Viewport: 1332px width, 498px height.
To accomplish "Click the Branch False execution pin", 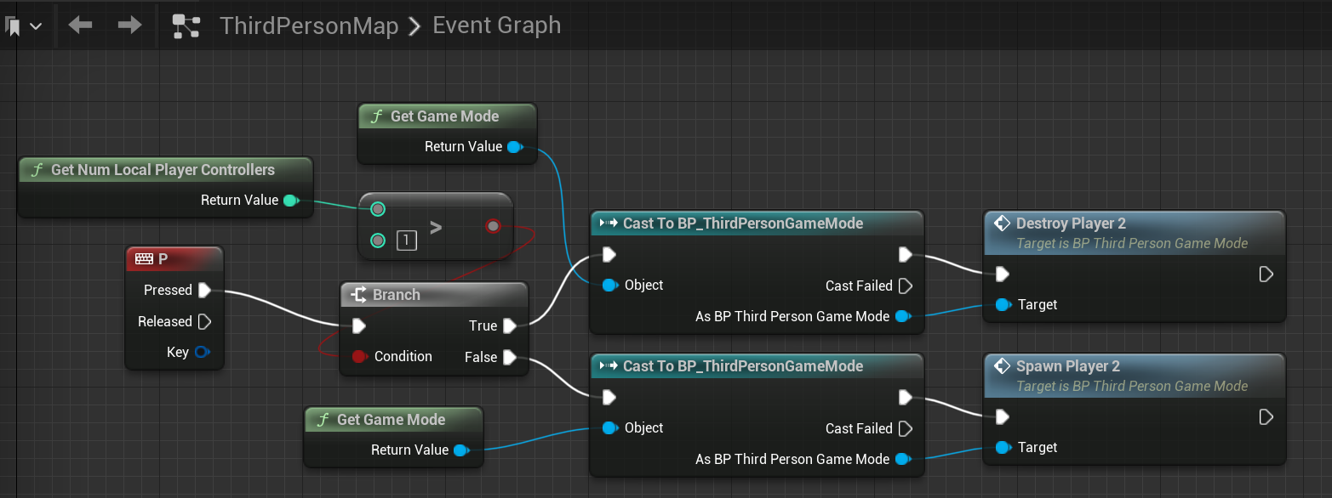I will coord(509,358).
